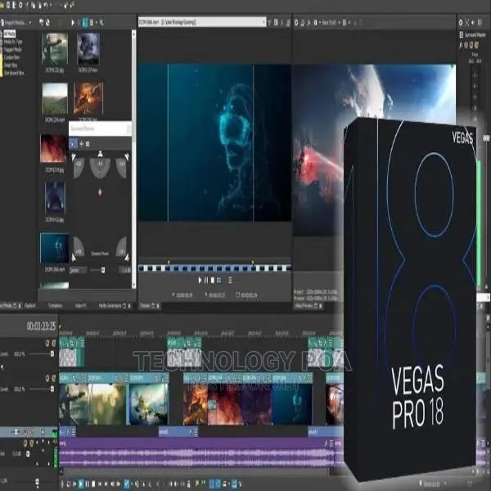Close the Trimmer tab with its X
The width and height of the screenshot is (491, 491).
pyautogui.click(x=158, y=305)
